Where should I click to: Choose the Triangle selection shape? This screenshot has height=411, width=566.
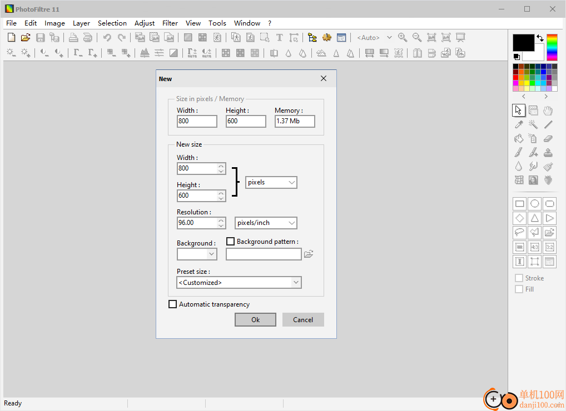535,218
